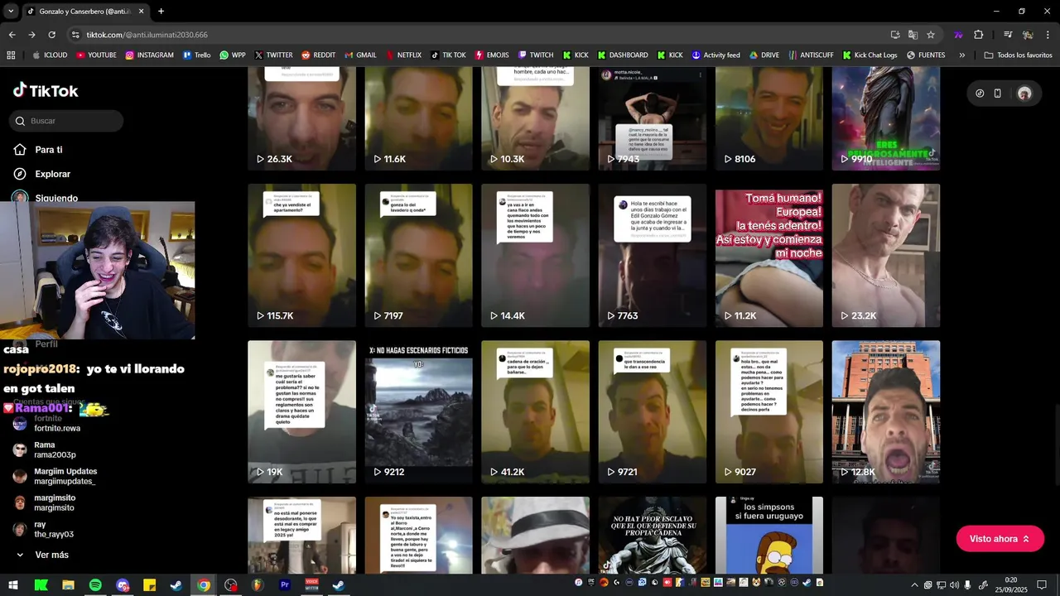Open the tab search dropdown
Viewport: 1060px width, 596px height.
pyautogui.click(x=11, y=11)
